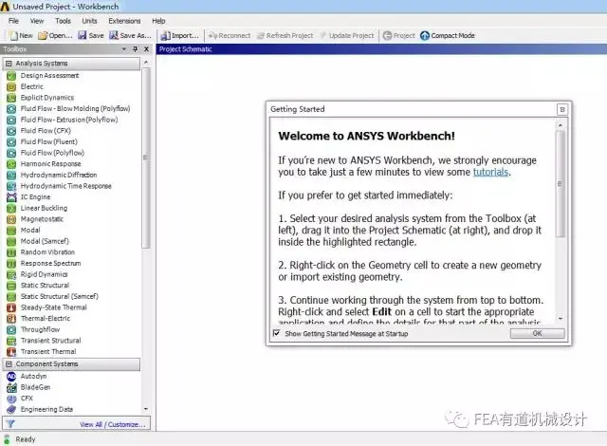Click the Random Vibration icon
The height and width of the screenshot is (446, 607).
click(11, 252)
